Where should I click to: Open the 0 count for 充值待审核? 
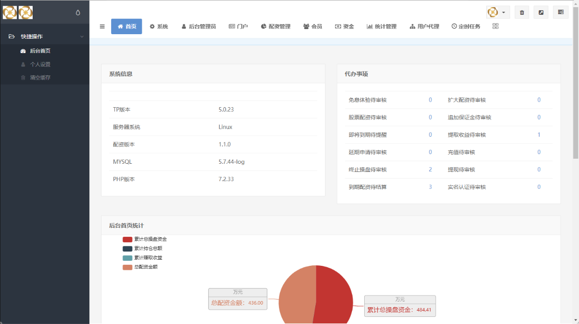point(539,152)
